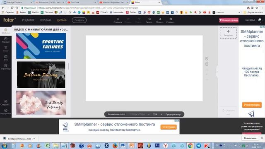Close the downloads bar

262,138
